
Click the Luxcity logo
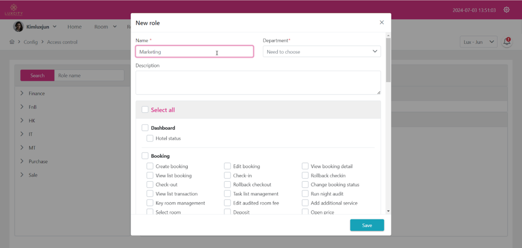coord(13,9)
